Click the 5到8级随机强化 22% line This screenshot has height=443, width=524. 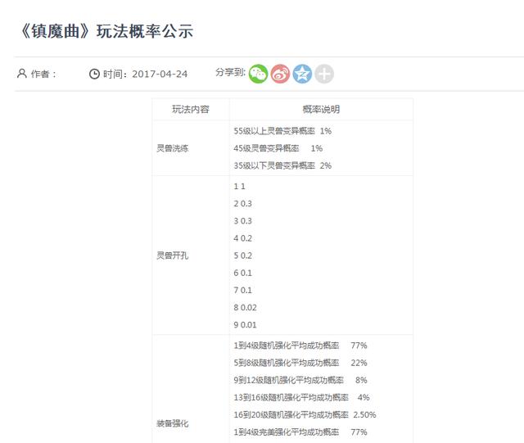pyautogui.click(x=300, y=363)
